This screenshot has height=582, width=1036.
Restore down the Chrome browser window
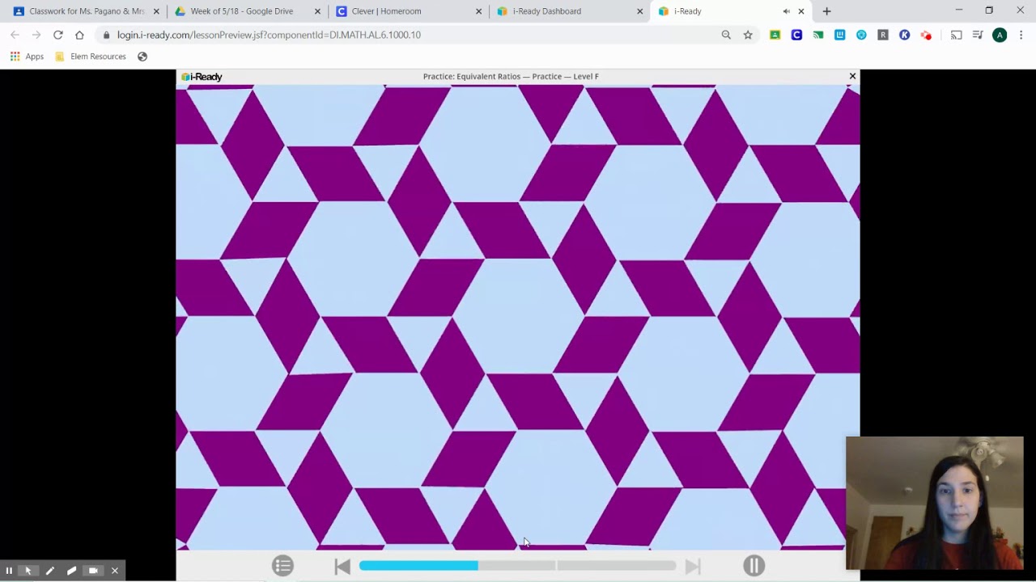click(989, 11)
